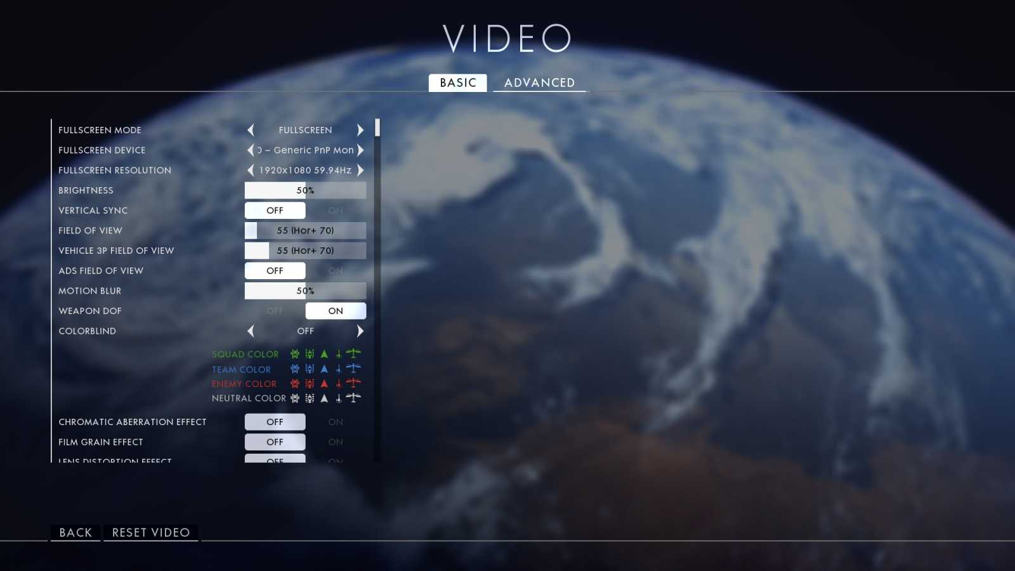Click the green squad boat icon
The width and height of the screenshot is (1015, 571).
339,354
